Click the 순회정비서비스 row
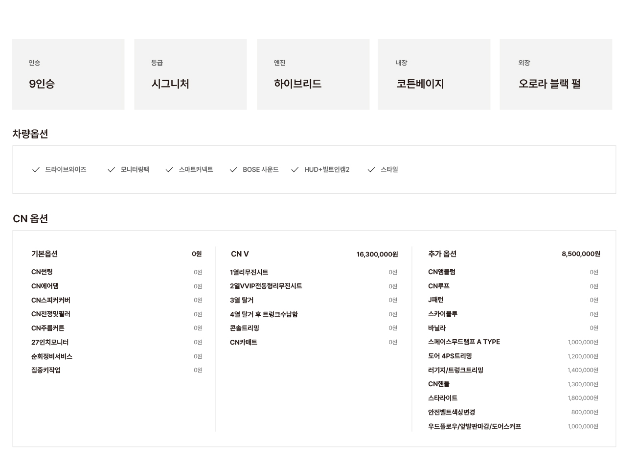 pyautogui.click(x=116, y=356)
